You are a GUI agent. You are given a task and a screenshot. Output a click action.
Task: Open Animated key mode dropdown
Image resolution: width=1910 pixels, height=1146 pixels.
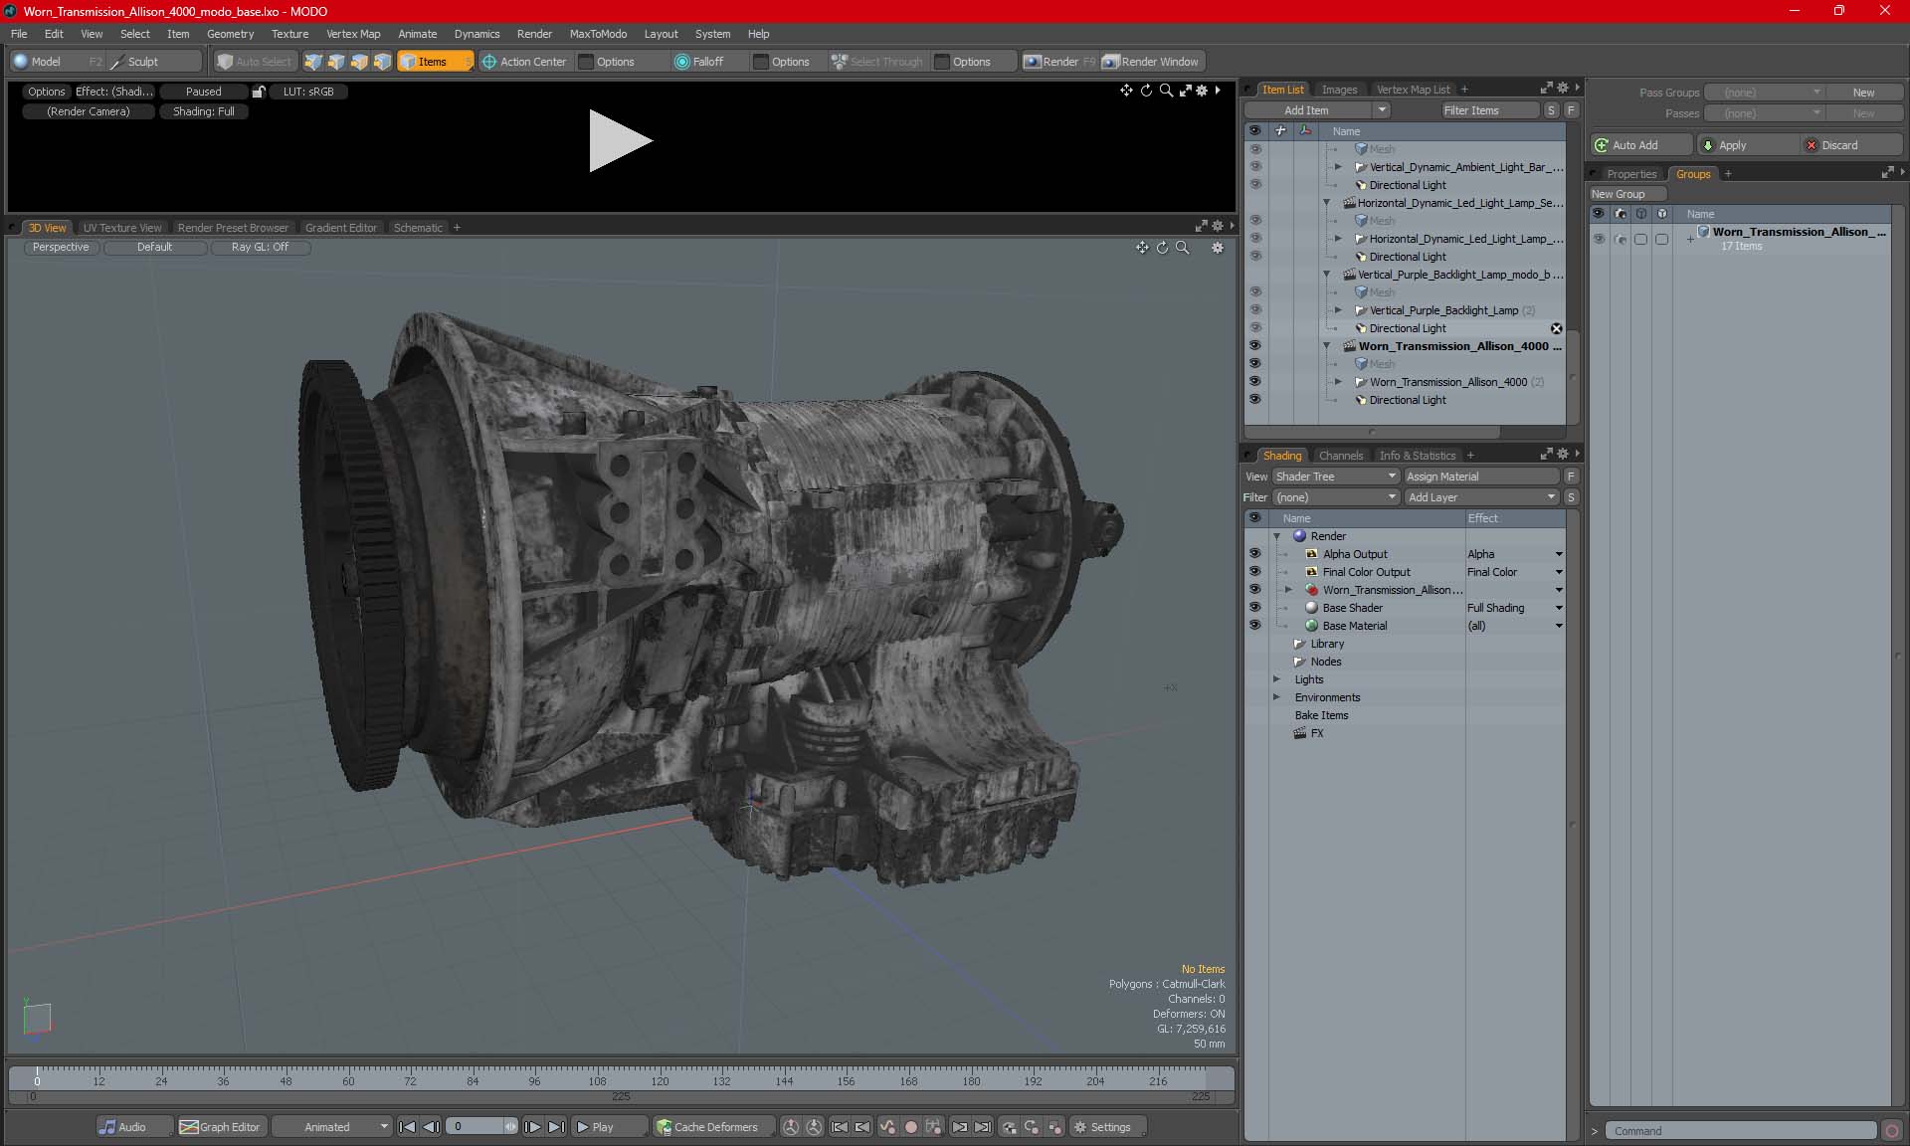coord(332,1127)
